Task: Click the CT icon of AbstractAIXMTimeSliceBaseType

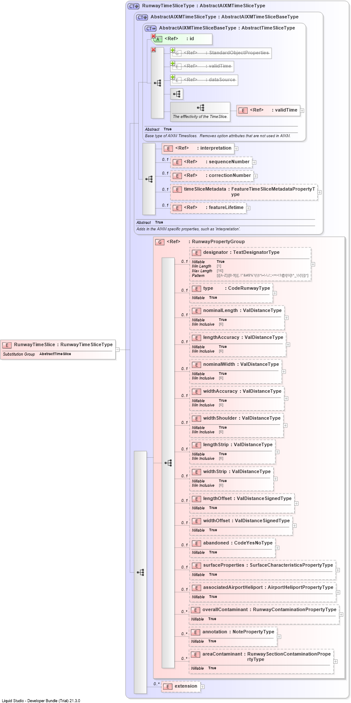Action: tap(151, 28)
